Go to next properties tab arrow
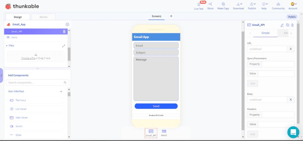Screen dimensions: 303x141 click(291, 33)
